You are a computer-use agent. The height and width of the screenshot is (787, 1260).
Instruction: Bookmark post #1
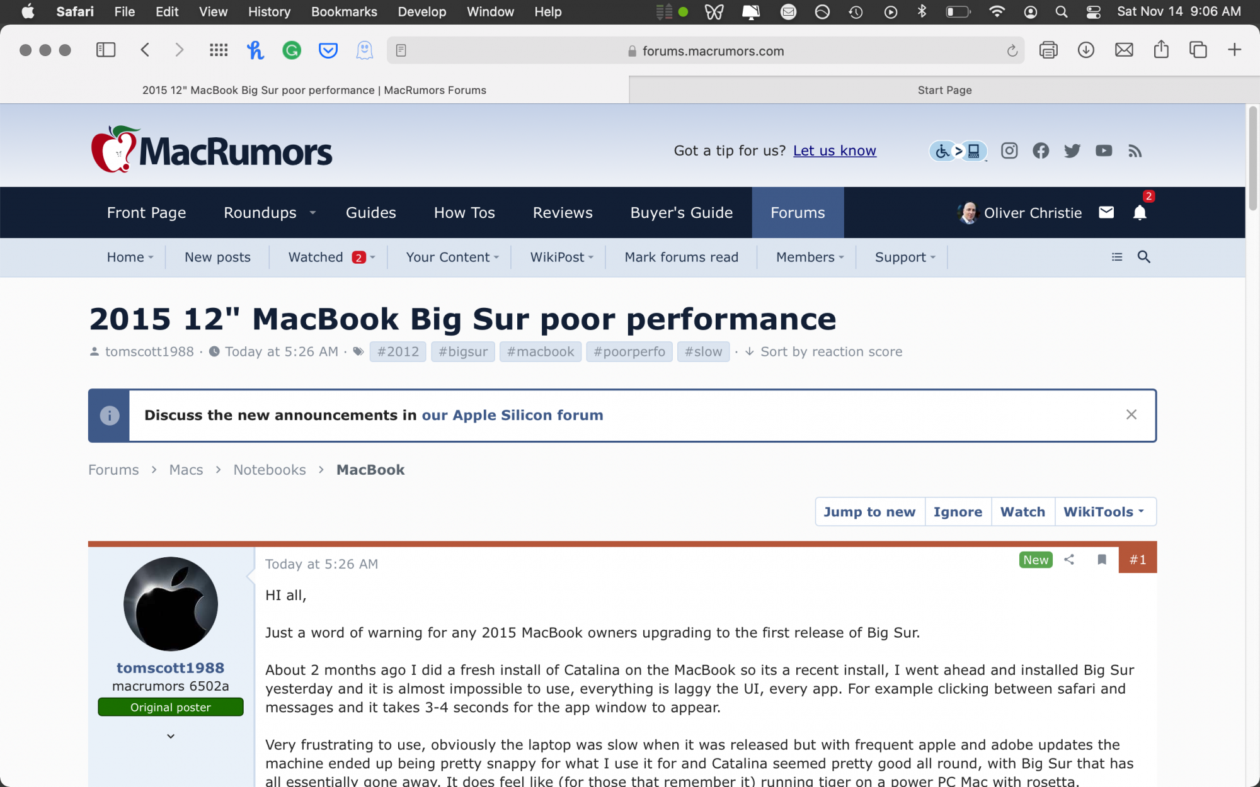point(1102,560)
